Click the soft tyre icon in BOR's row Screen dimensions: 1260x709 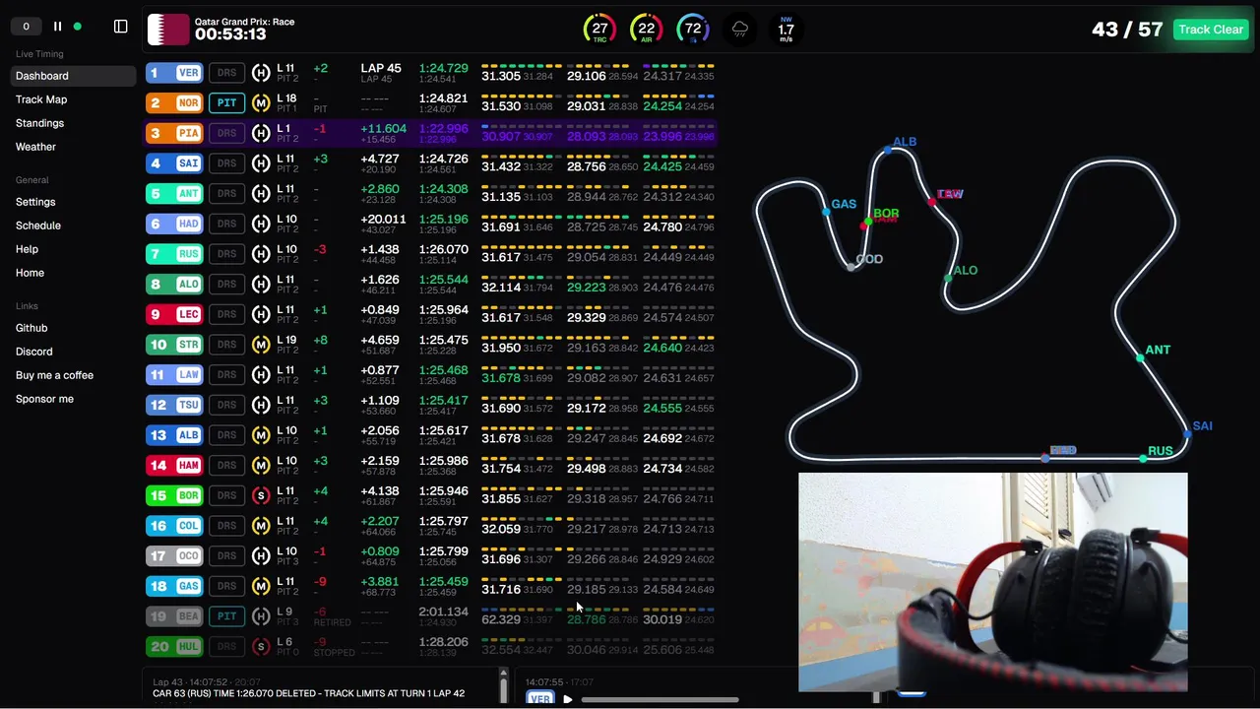pos(261,495)
